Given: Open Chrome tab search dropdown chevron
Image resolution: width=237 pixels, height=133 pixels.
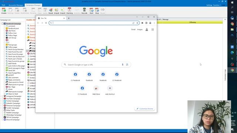Looking at the screenshot, I should (x=137, y=17).
